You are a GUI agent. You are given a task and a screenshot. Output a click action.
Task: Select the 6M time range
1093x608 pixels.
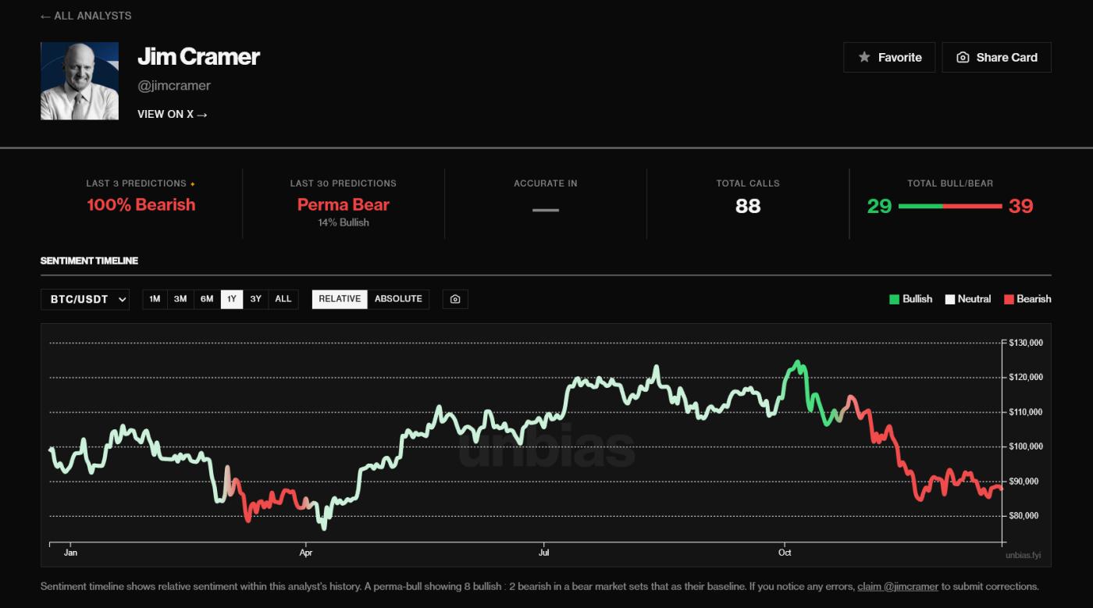(207, 299)
